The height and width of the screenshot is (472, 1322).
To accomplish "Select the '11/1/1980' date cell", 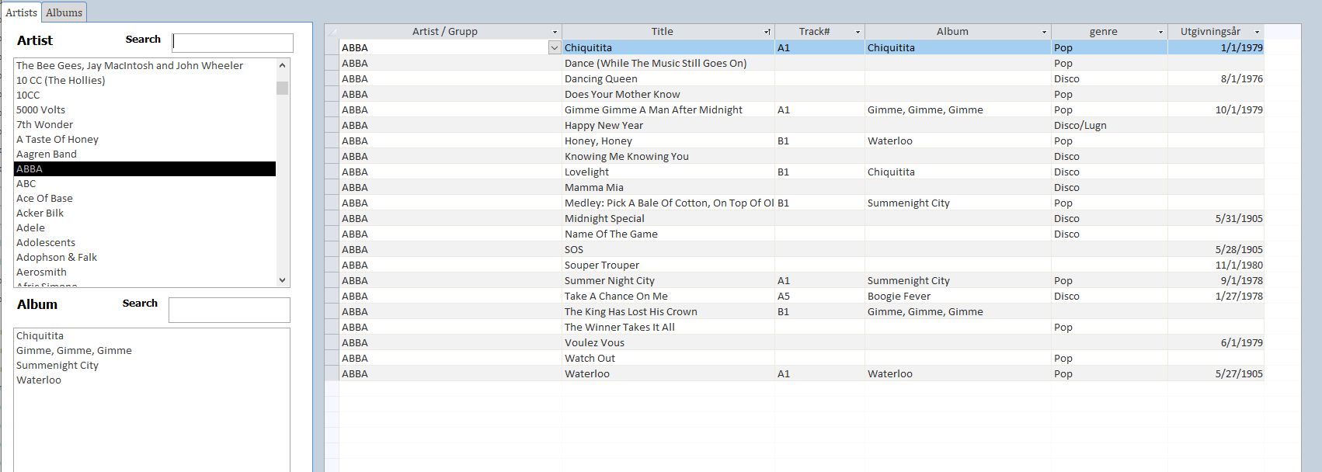I will (1216, 265).
